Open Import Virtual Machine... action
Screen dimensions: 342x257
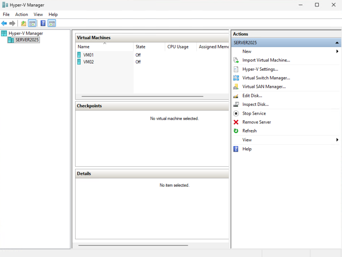point(266,60)
